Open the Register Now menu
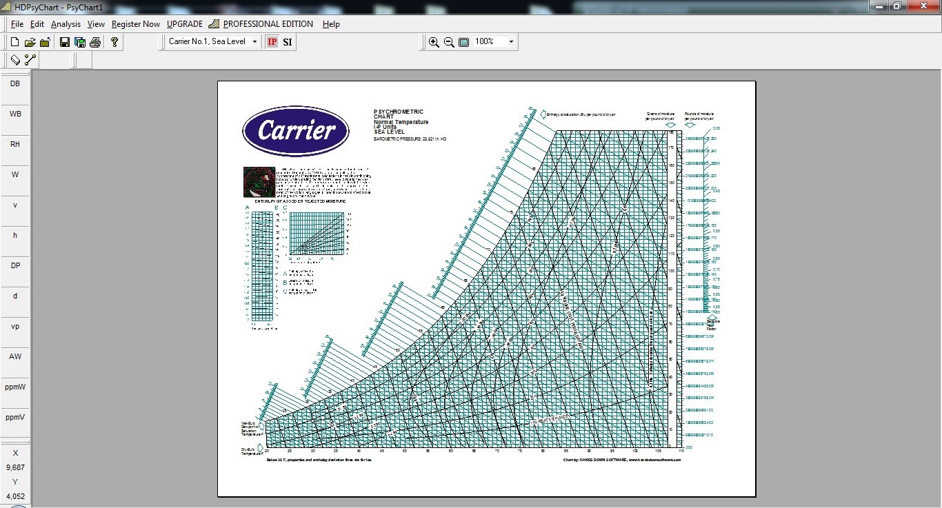Viewport: 942px width, 508px height. pyautogui.click(x=136, y=24)
